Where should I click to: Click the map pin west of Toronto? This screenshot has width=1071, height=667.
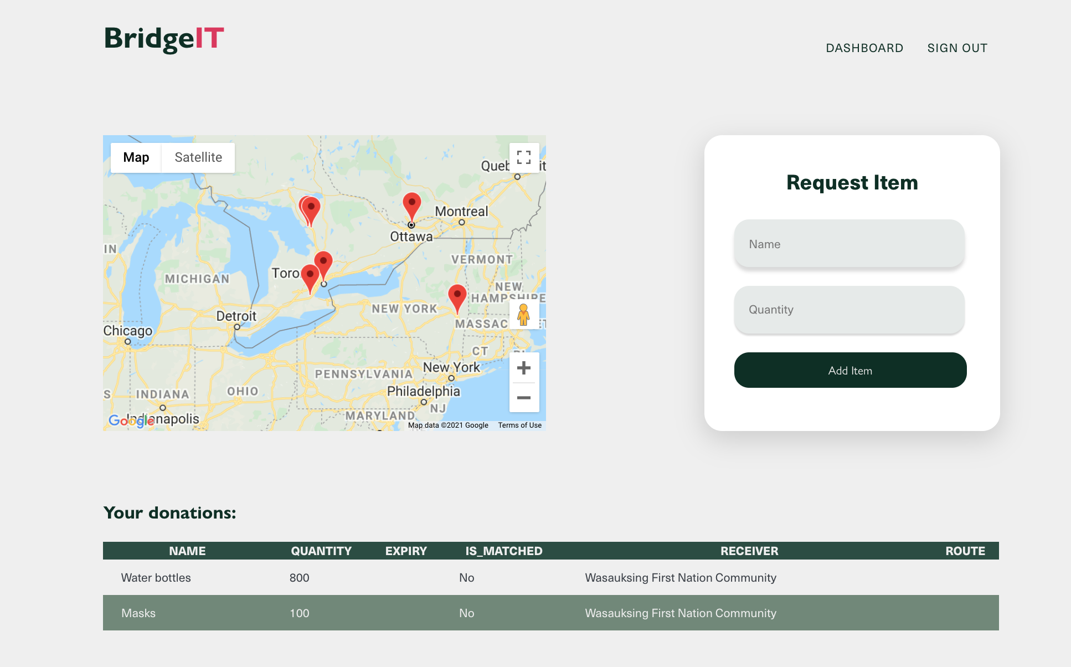point(310,275)
